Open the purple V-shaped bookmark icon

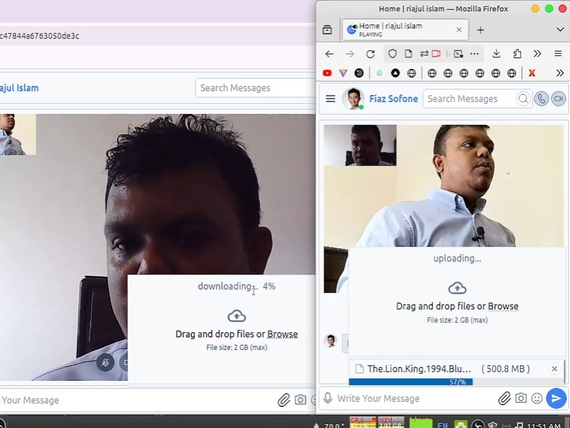tap(343, 73)
